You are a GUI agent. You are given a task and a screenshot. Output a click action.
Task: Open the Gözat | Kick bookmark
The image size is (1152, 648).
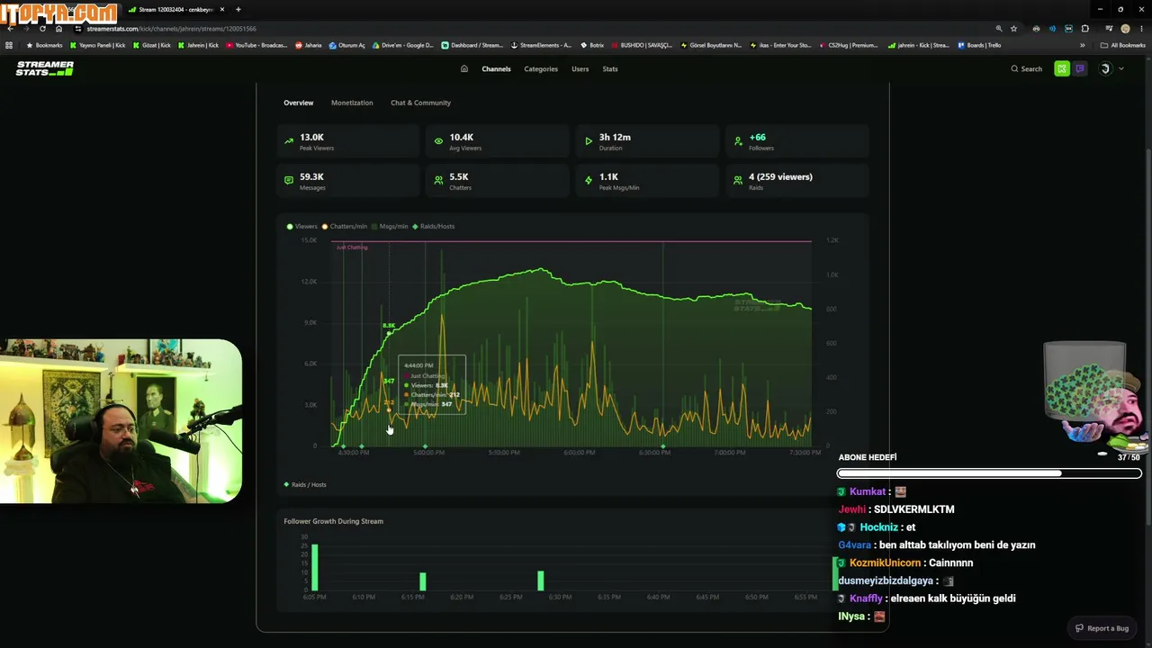[152, 45]
